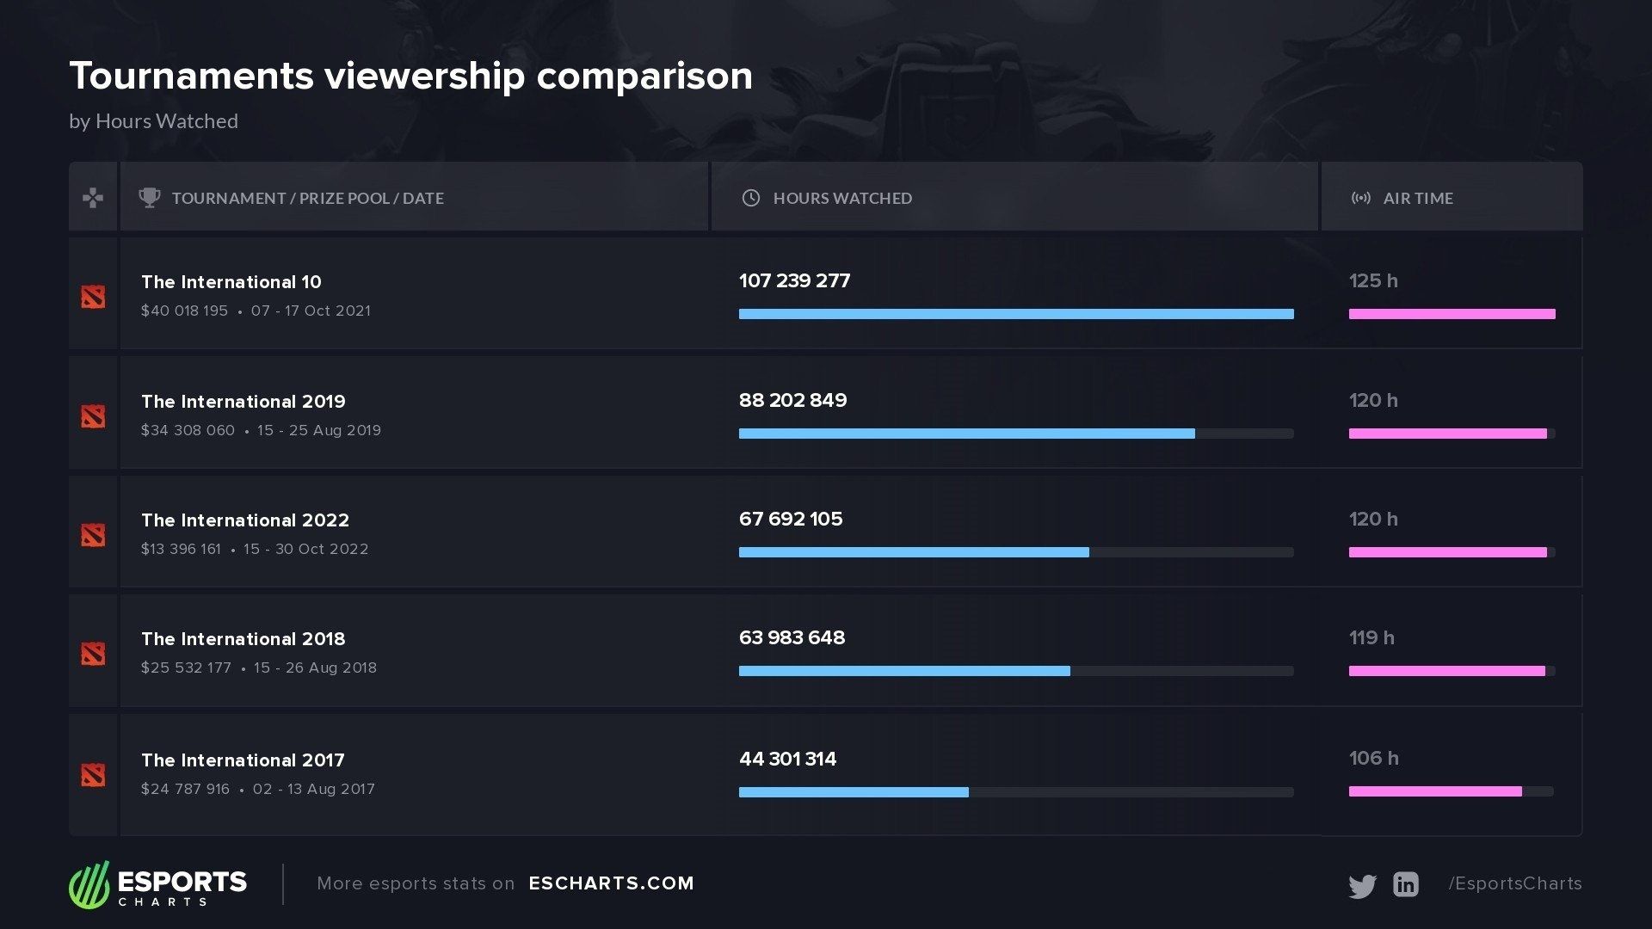Click the Dota 2 icon for The International 2018
1652x929 pixels.
pos(93,652)
